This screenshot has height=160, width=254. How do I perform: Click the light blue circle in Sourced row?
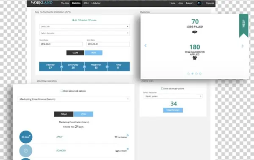[x=26, y=151]
